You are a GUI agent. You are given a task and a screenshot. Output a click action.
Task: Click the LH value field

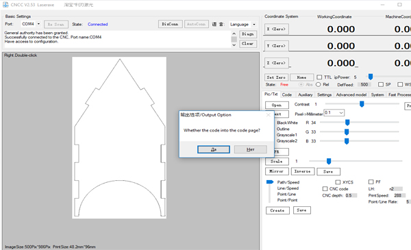coord(396,188)
